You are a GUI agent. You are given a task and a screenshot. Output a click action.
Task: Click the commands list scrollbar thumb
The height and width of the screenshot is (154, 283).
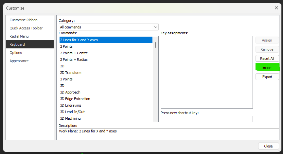[x=155, y=45]
